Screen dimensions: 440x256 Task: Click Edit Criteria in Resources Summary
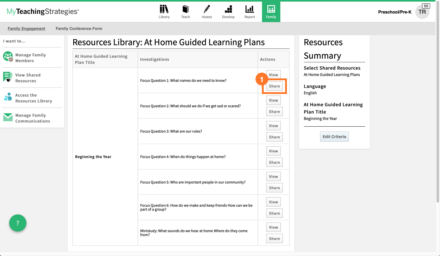(x=334, y=136)
